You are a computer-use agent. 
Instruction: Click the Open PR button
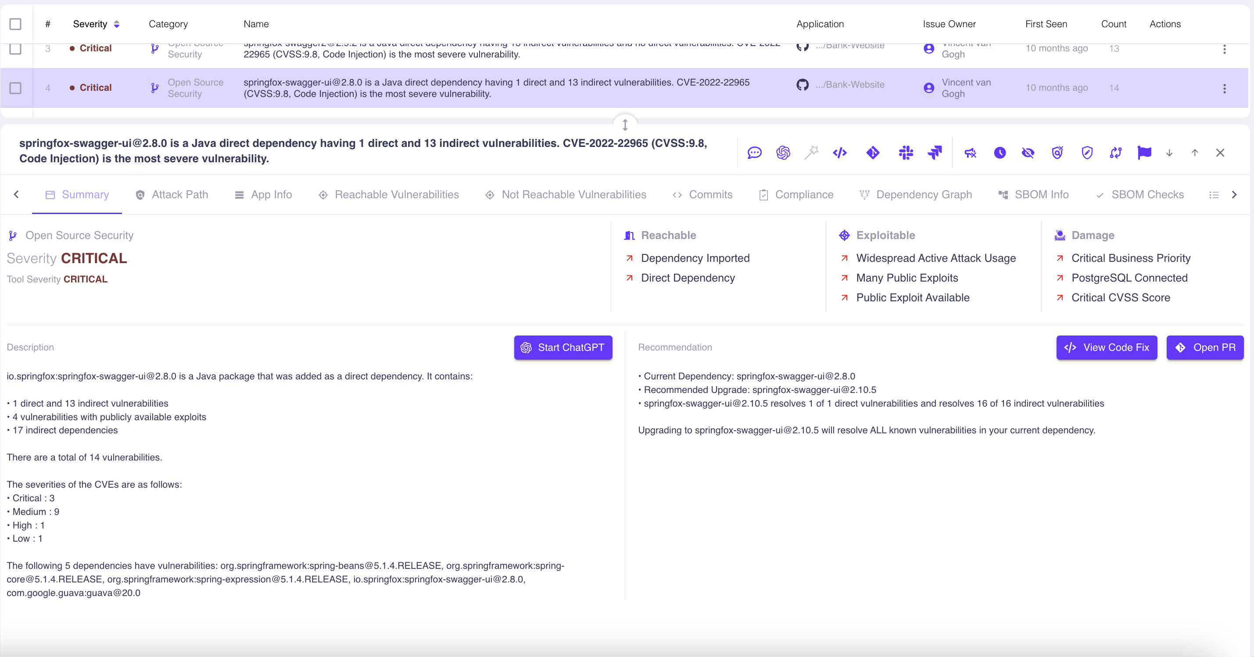point(1205,347)
